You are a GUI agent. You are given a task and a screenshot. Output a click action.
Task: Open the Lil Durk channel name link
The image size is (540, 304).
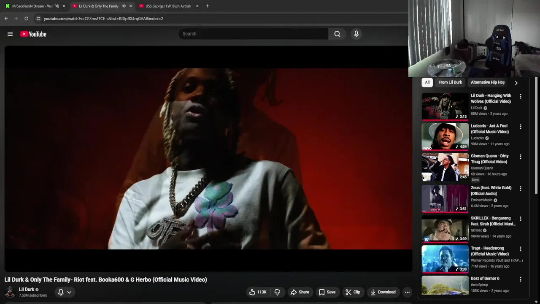27,290
